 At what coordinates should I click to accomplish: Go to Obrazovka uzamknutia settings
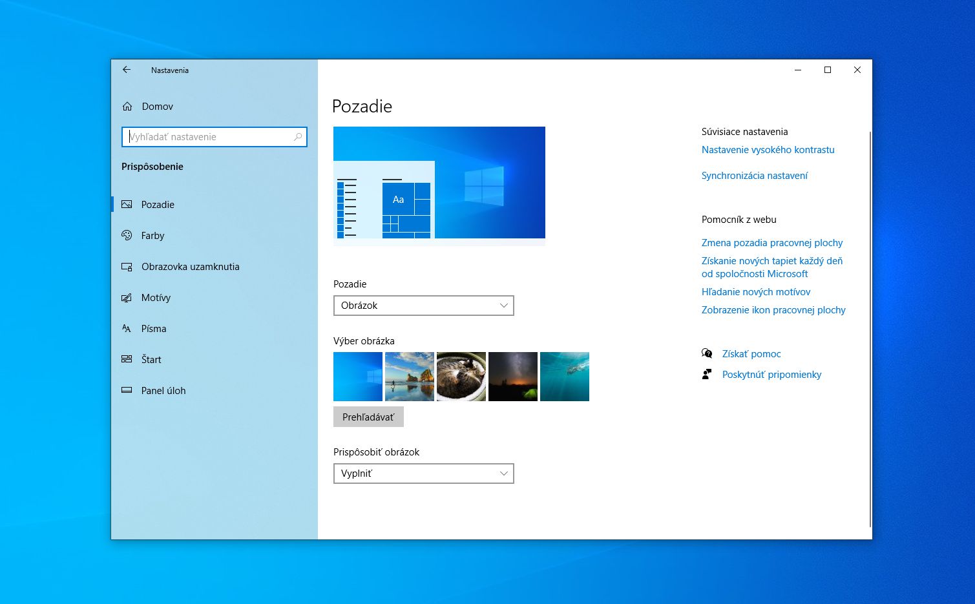215,266
